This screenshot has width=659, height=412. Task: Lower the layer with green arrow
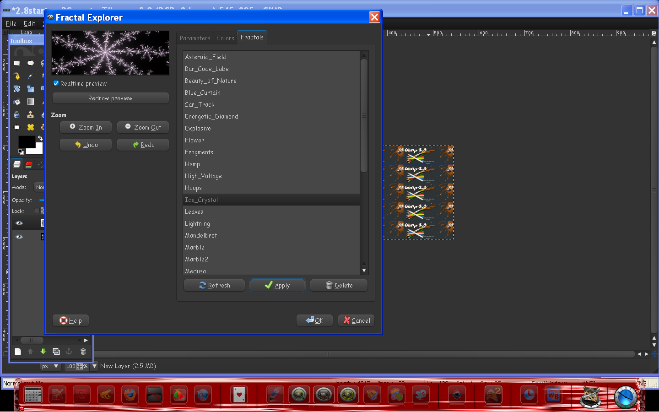click(43, 352)
